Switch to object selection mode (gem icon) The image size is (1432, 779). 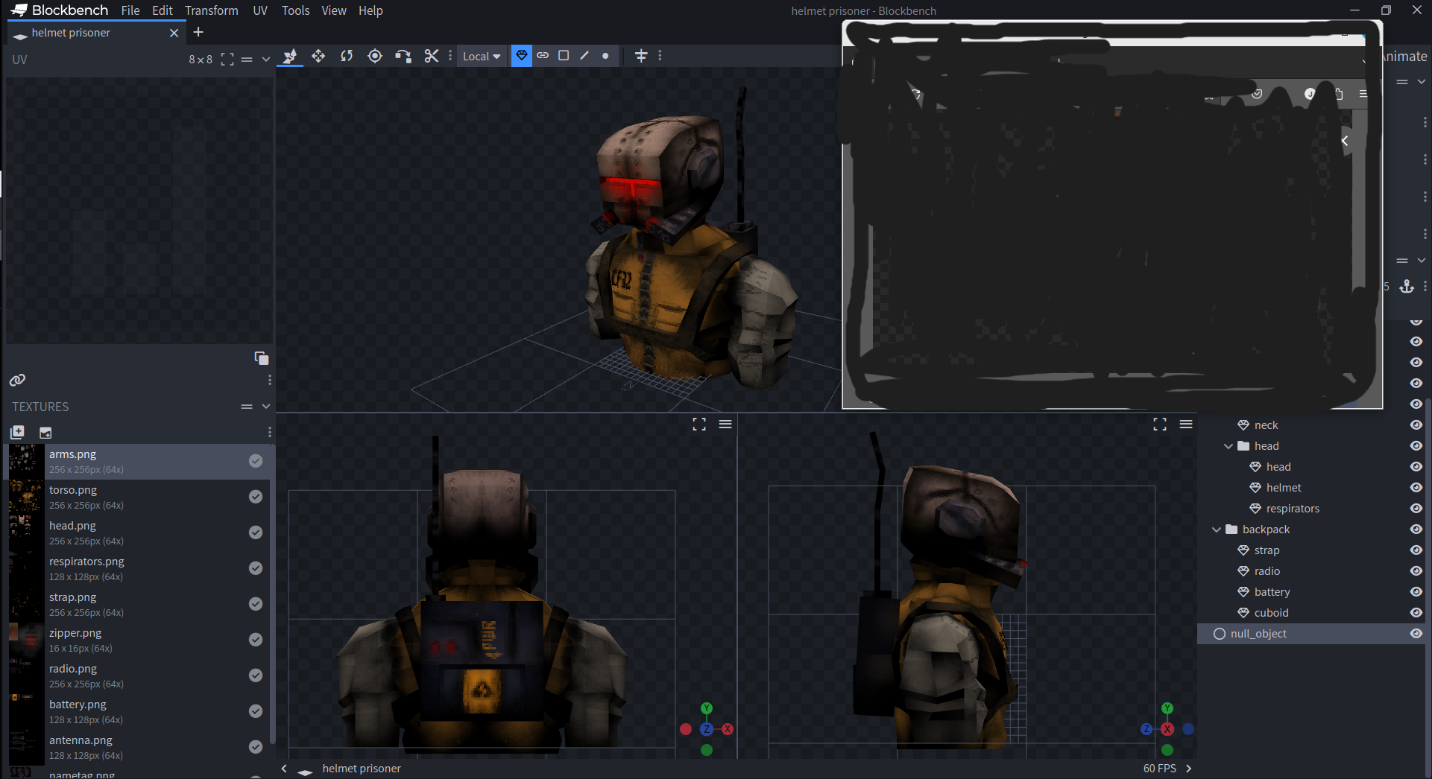522,55
